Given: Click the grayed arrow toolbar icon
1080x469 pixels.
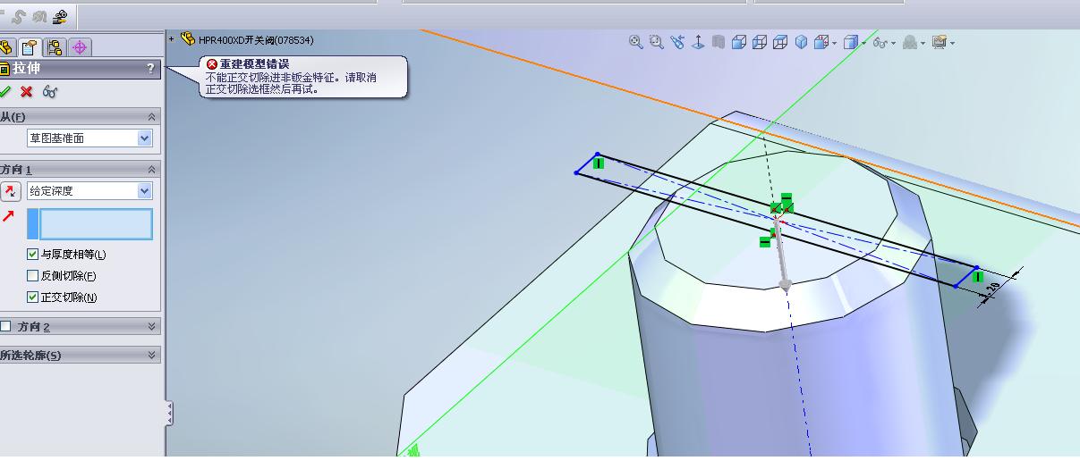Looking at the screenshot, I should pyautogui.click(x=38, y=16).
